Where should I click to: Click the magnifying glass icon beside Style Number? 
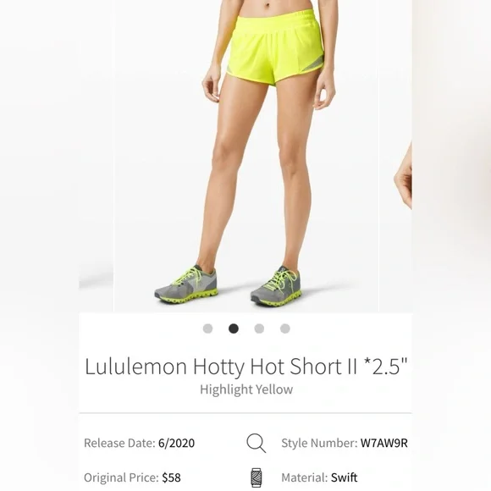[257, 443]
